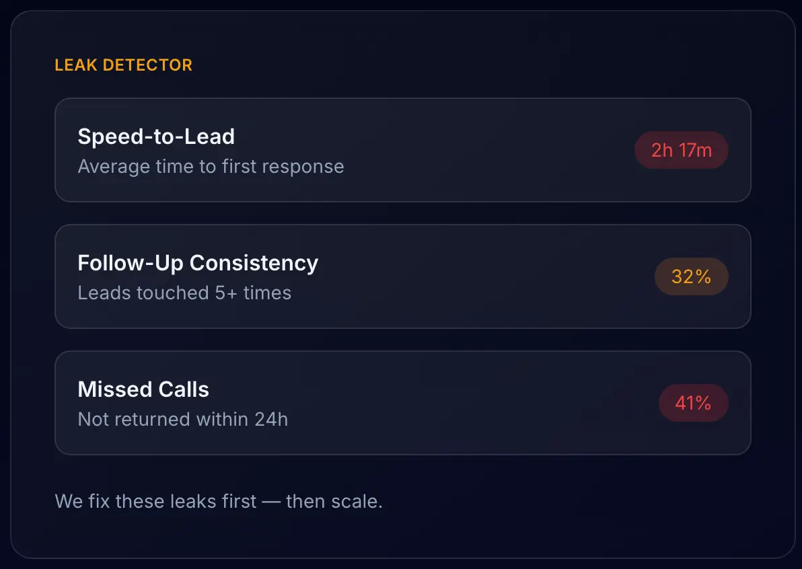Image resolution: width=802 pixels, height=569 pixels.
Task: Click the Missed Calls title text
Action: tap(143, 389)
